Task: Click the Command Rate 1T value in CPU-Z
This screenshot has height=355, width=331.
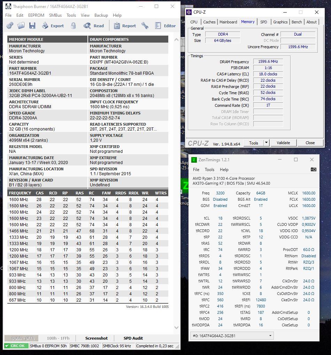Action: [x=268, y=105]
